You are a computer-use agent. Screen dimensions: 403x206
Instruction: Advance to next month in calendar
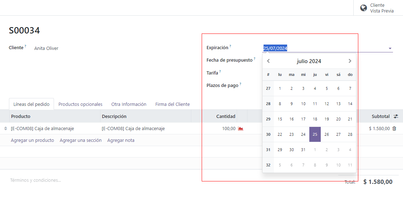350,61
